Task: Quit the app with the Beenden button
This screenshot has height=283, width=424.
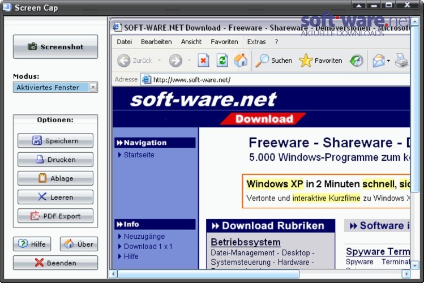Action: [55, 263]
